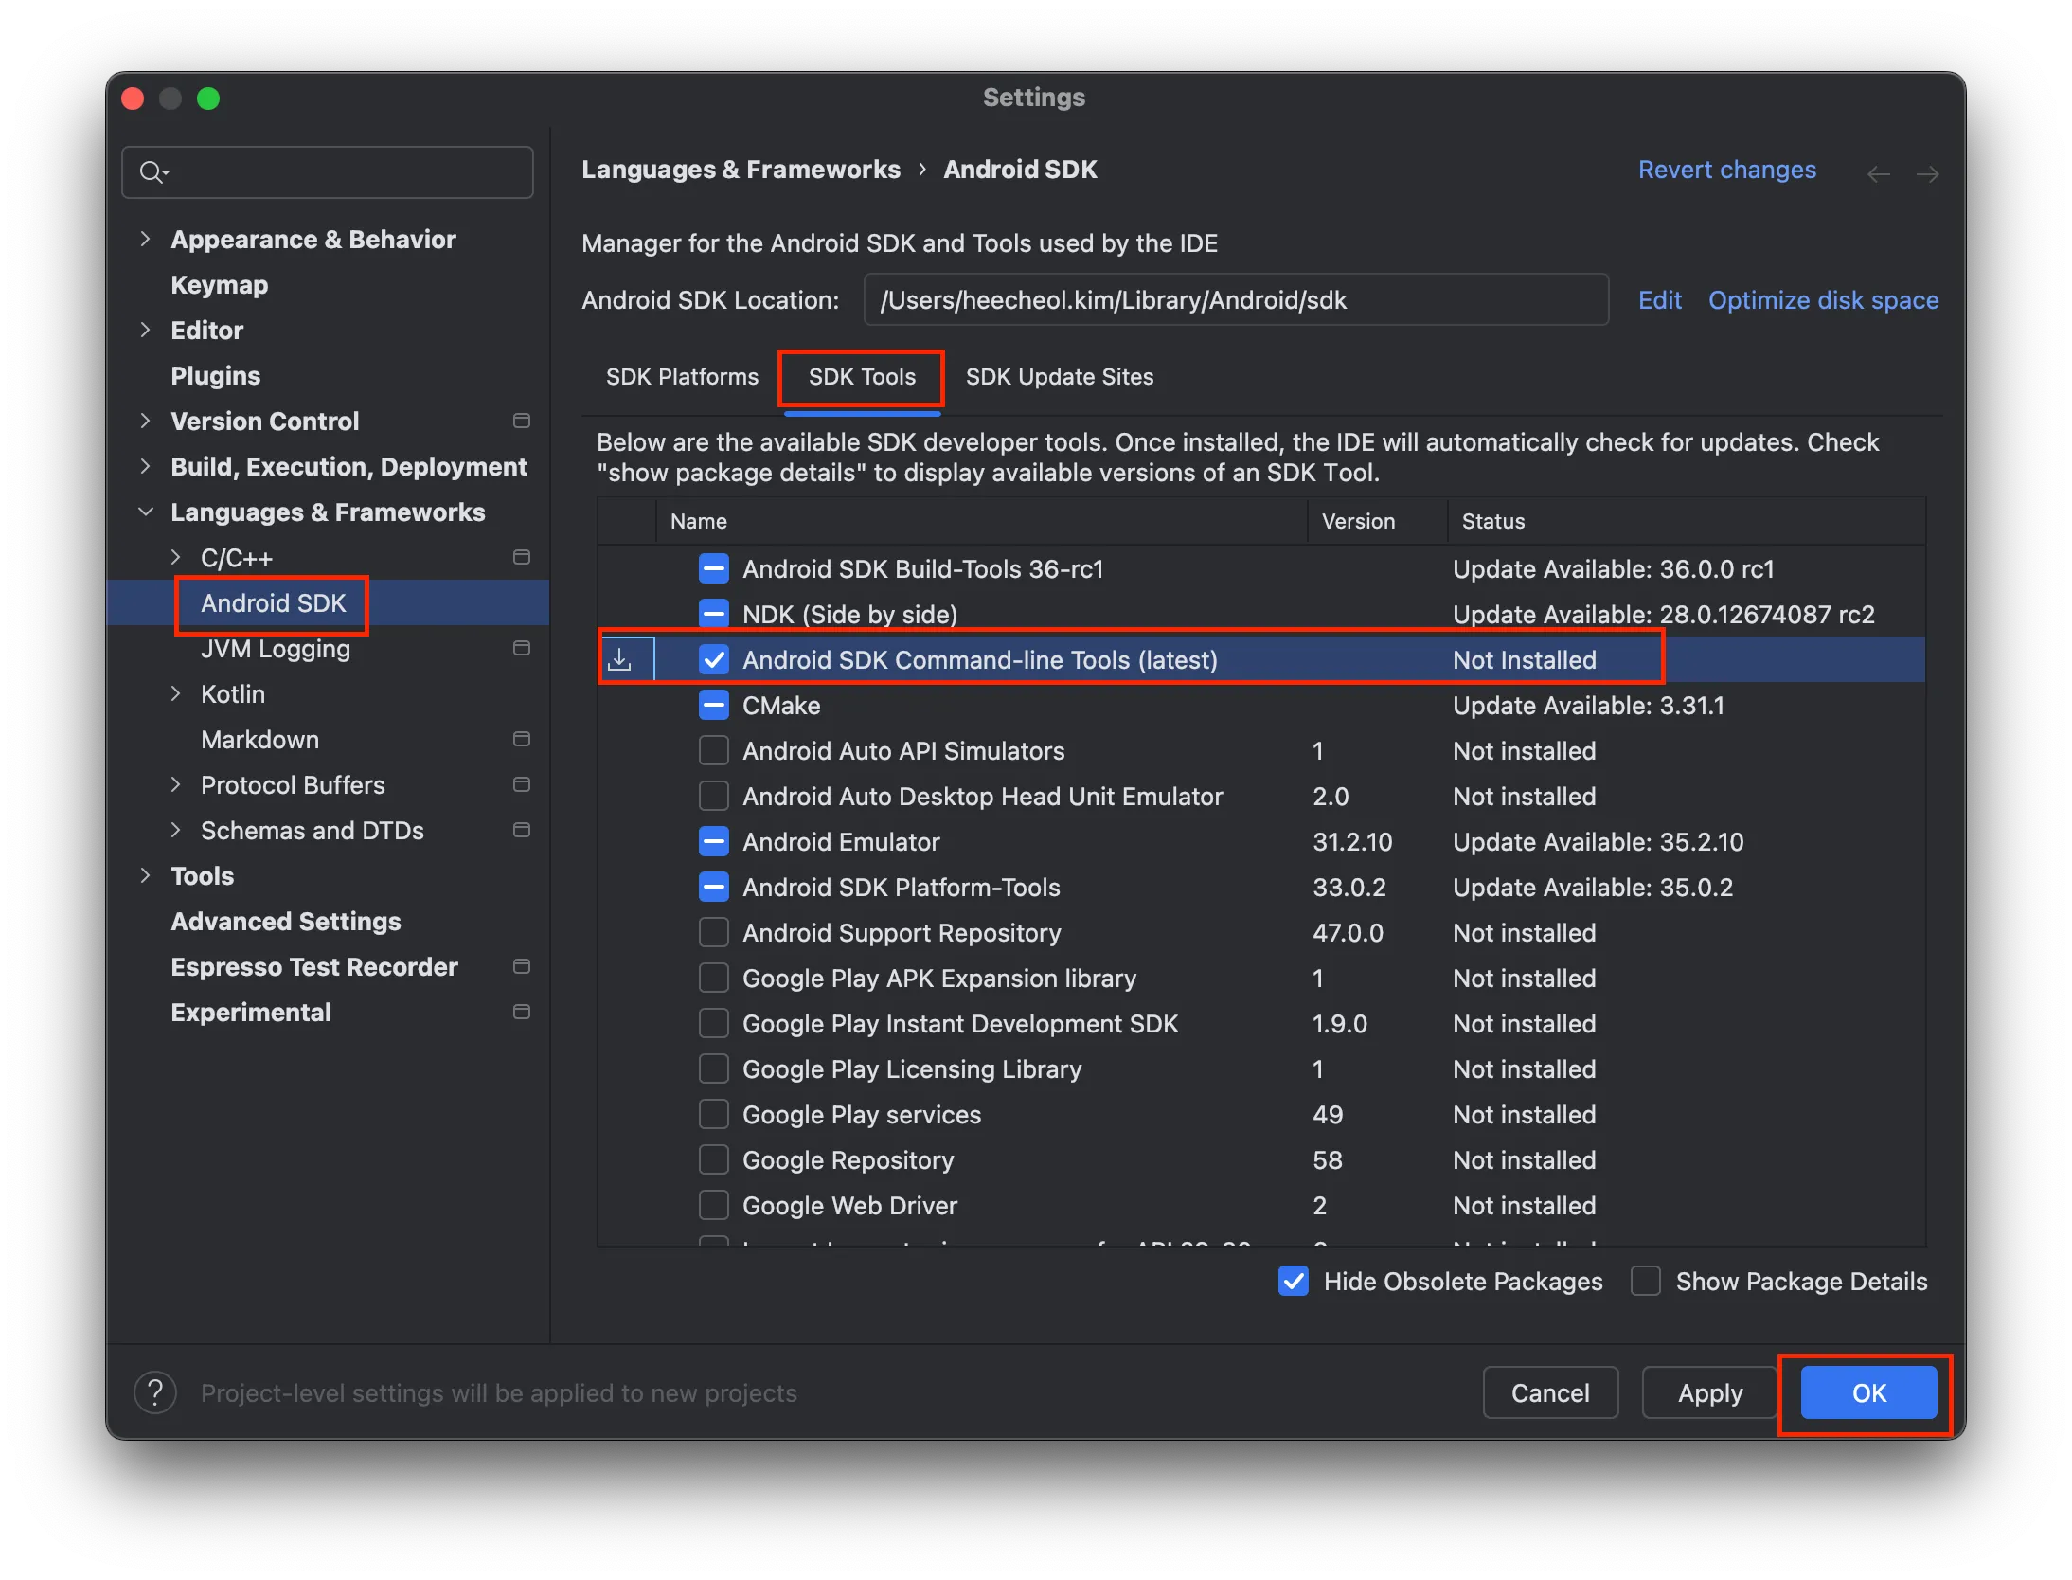
Task: Collapse Languages & Frameworks section
Action: pyautogui.click(x=145, y=512)
